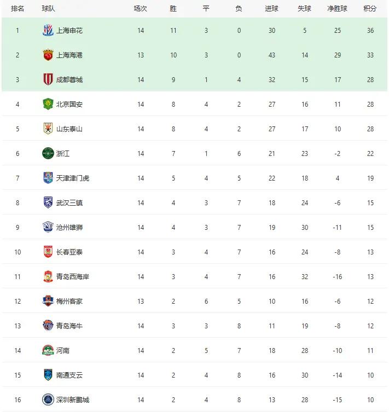This screenshot has height=417, width=389.
Task: Click the Wuhan Three Towns (武汉三镇) crest
Action: click(48, 203)
